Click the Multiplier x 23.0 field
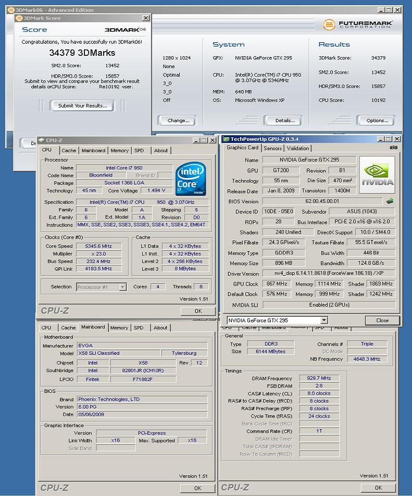 (98, 253)
